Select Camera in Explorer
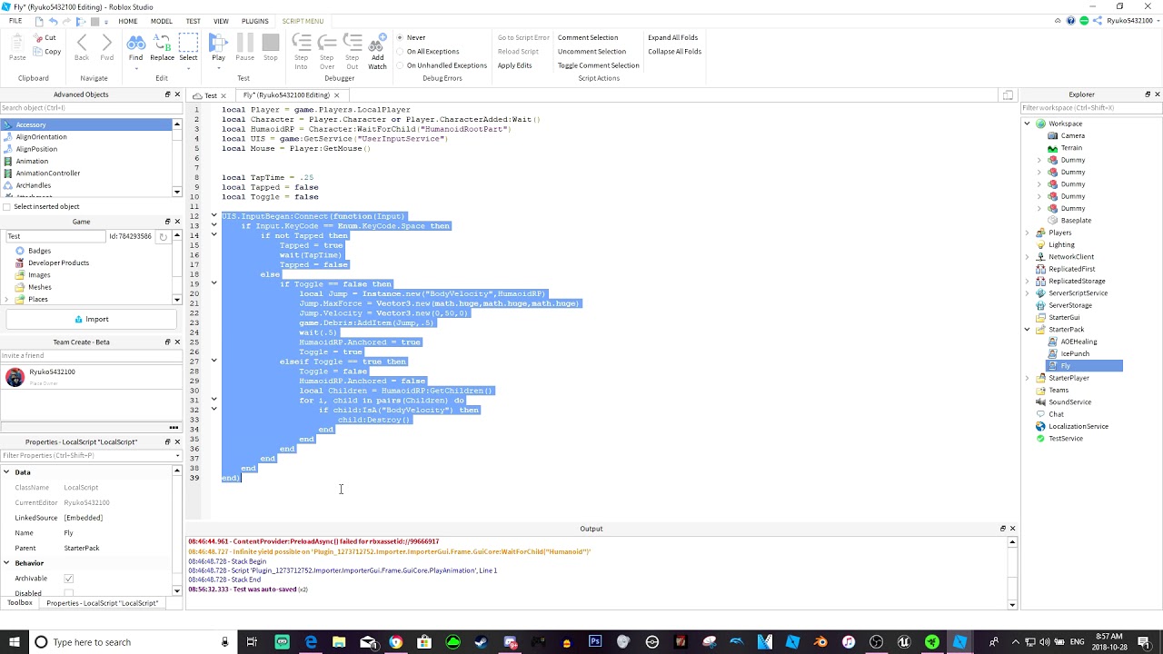 [1073, 135]
